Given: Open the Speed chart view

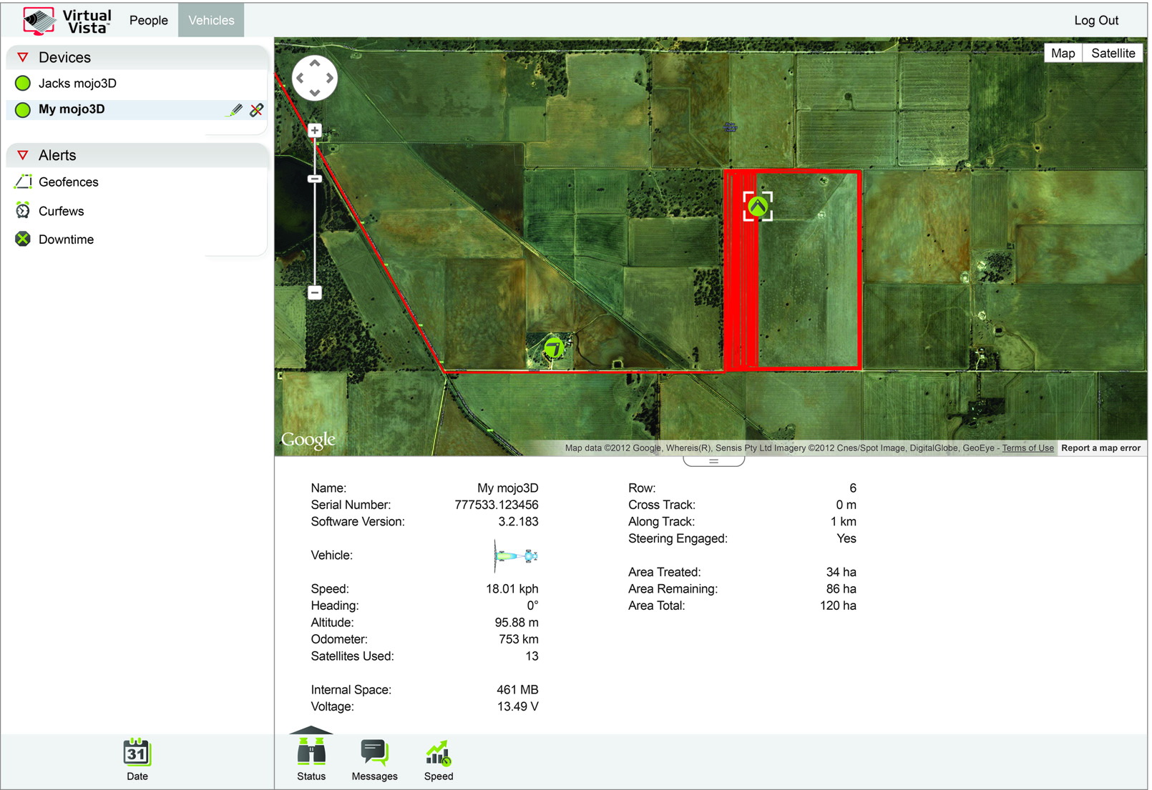Looking at the screenshot, I should point(439,759).
